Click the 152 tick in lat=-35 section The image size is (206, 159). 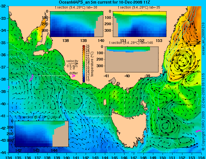pos(141,41)
